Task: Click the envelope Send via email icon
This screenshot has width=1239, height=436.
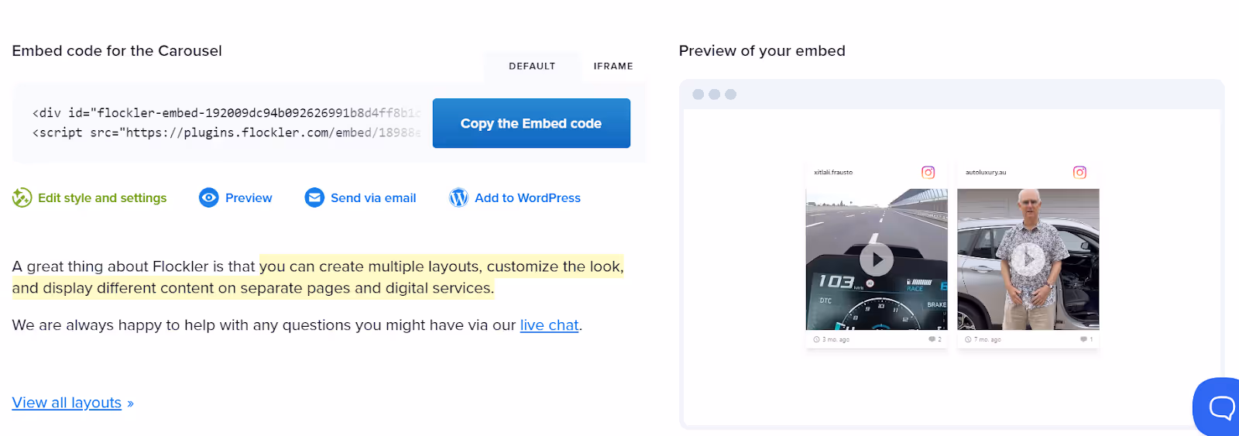Action: point(314,197)
